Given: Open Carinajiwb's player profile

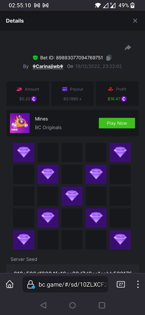Looking at the screenshot, I should pyautogui.click(x=48, y=66).
